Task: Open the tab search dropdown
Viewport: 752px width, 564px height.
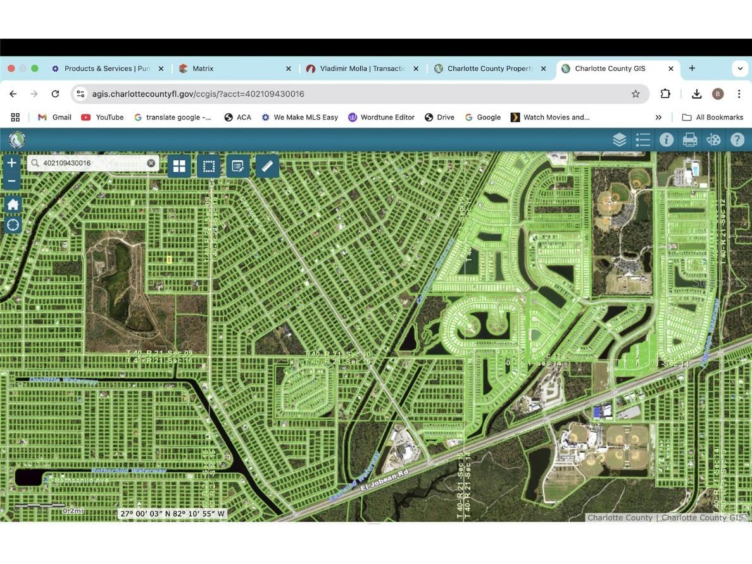Action: point(739,68)
